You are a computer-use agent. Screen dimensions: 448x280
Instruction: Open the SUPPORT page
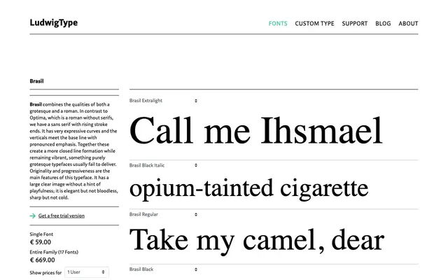pos(355,23)
